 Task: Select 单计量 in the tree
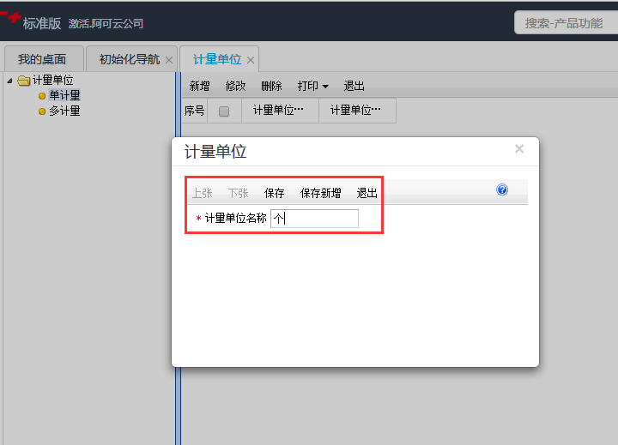pyautogui.click(x=64, y=95)
